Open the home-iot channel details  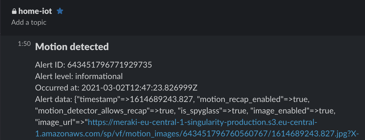tap(35, 11)
